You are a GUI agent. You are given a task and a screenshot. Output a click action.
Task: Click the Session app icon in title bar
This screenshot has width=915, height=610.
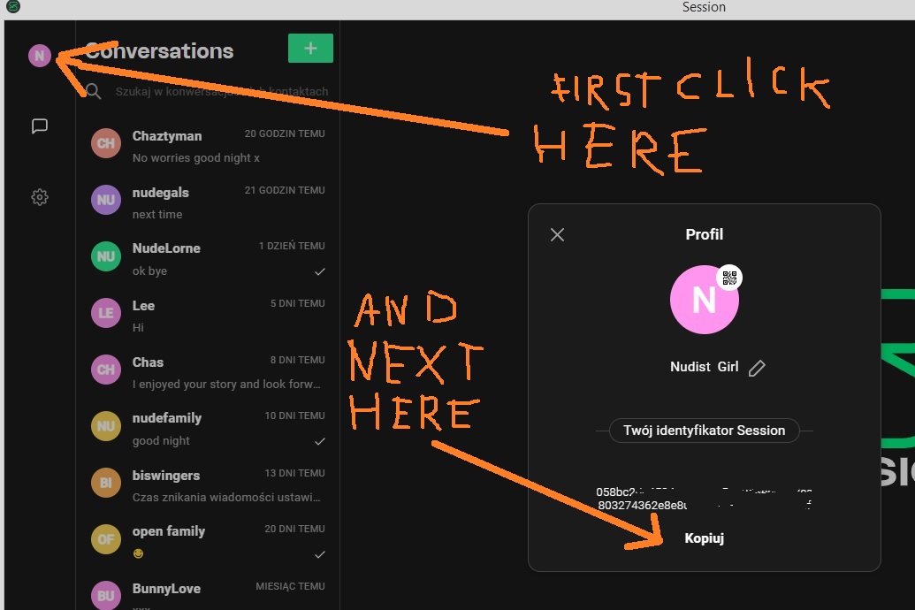[x=13, y=7]
